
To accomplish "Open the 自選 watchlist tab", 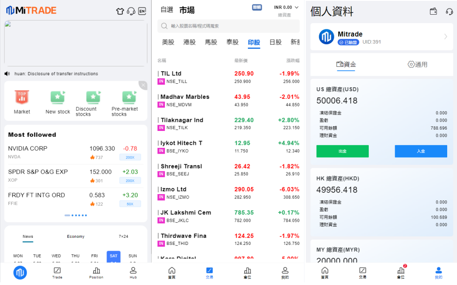I will tap(167, 10).
